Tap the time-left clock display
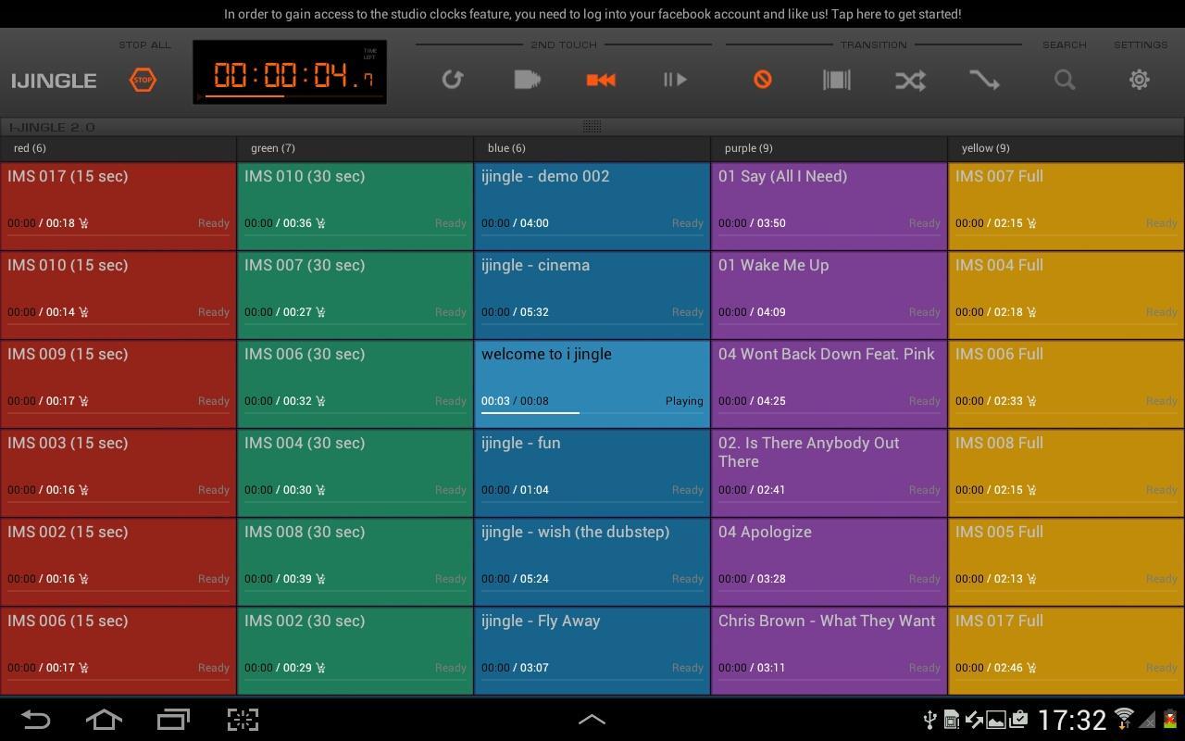This screenshot has height=741, width=1185. point(290,72)
